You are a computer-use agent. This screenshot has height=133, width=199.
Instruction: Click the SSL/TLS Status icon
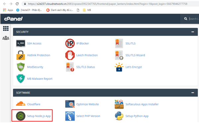pos(70,67)
